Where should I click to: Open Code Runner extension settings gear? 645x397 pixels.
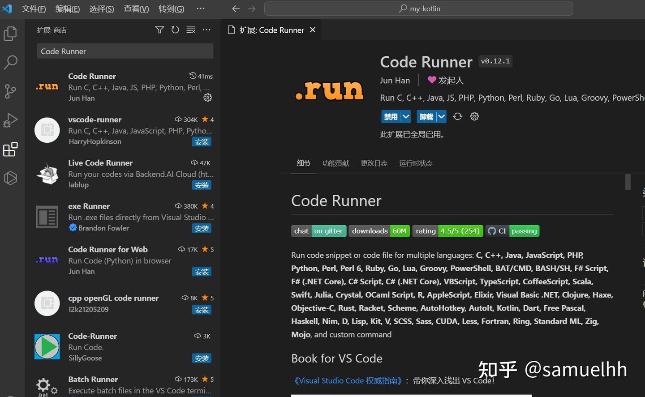click(x=474, y=116)
